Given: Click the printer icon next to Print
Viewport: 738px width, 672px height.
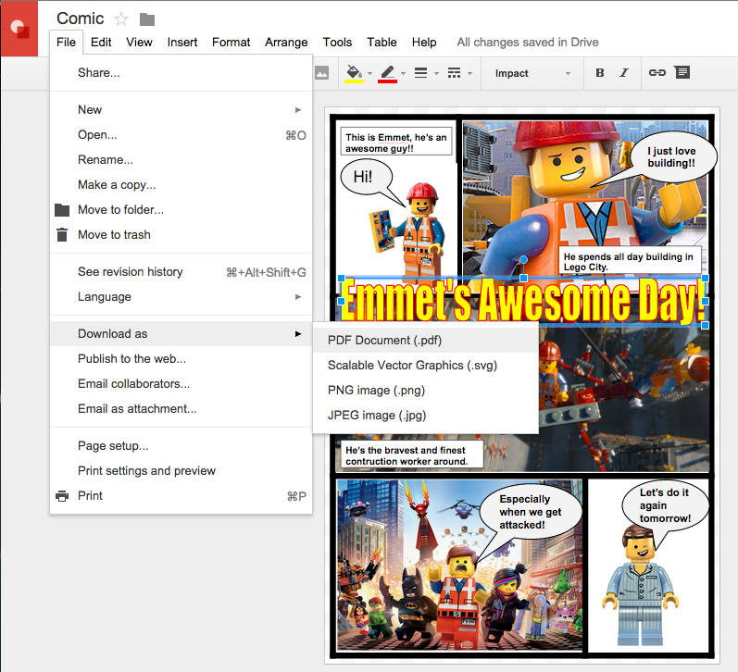Looking at the screenshot, I should pyautogui.click(x=62, y=496).
